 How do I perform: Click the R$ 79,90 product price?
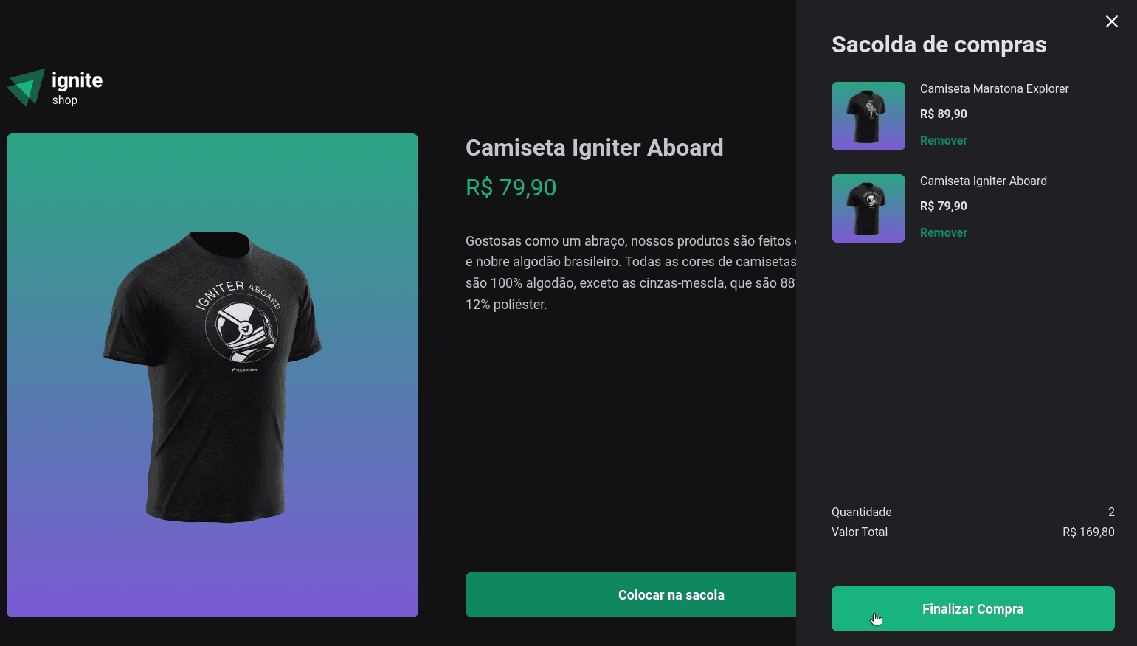tap(511, 187)
